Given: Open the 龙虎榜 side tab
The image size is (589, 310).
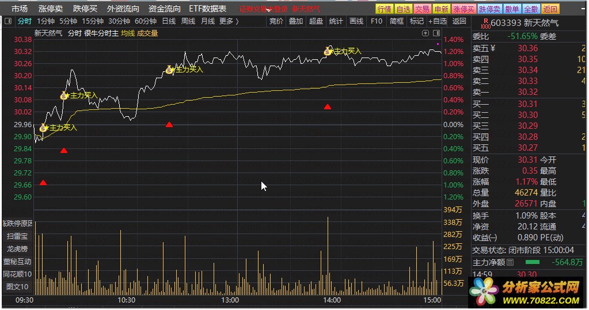Looking at the screenshot, I should tap(17, 249).
